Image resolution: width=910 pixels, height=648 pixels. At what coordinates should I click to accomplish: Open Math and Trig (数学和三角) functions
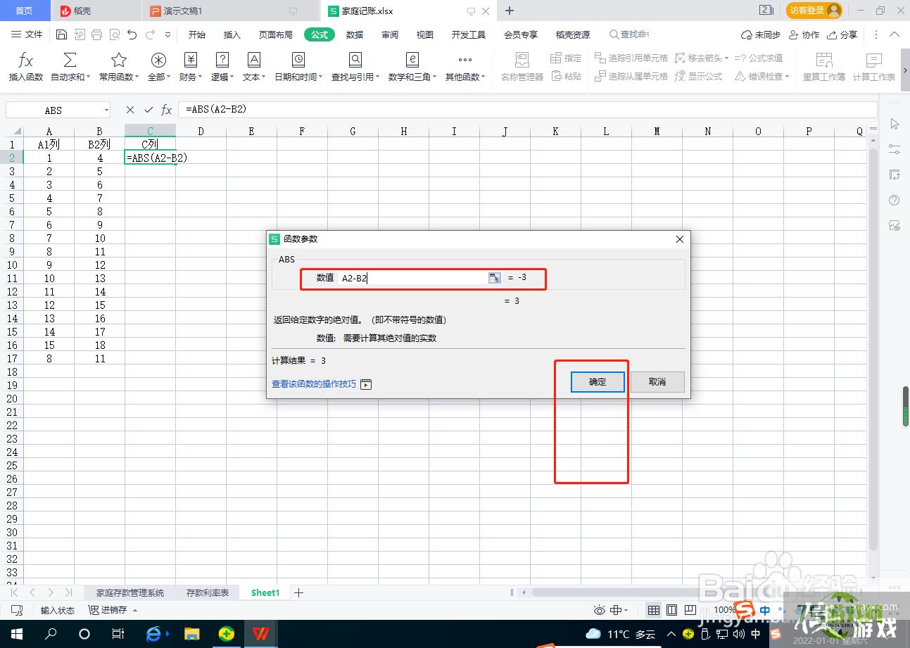(x=412, y=67)
